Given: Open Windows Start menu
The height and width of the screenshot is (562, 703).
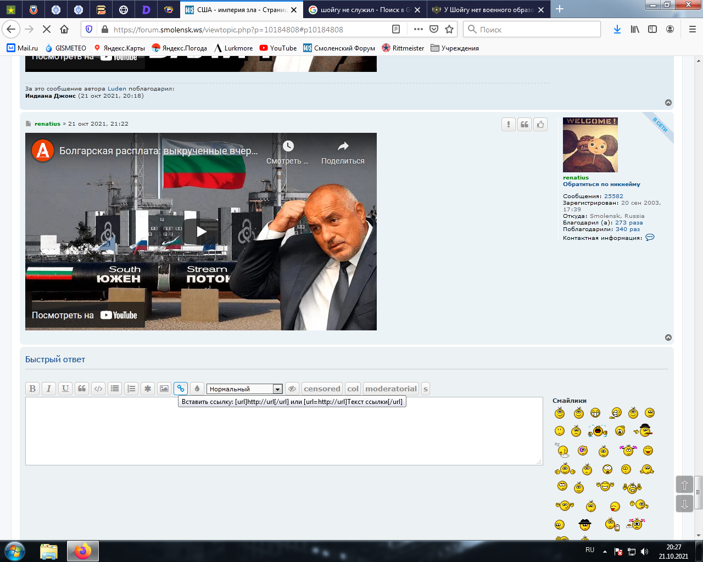Looking at the screenshot, I should 15,550.
